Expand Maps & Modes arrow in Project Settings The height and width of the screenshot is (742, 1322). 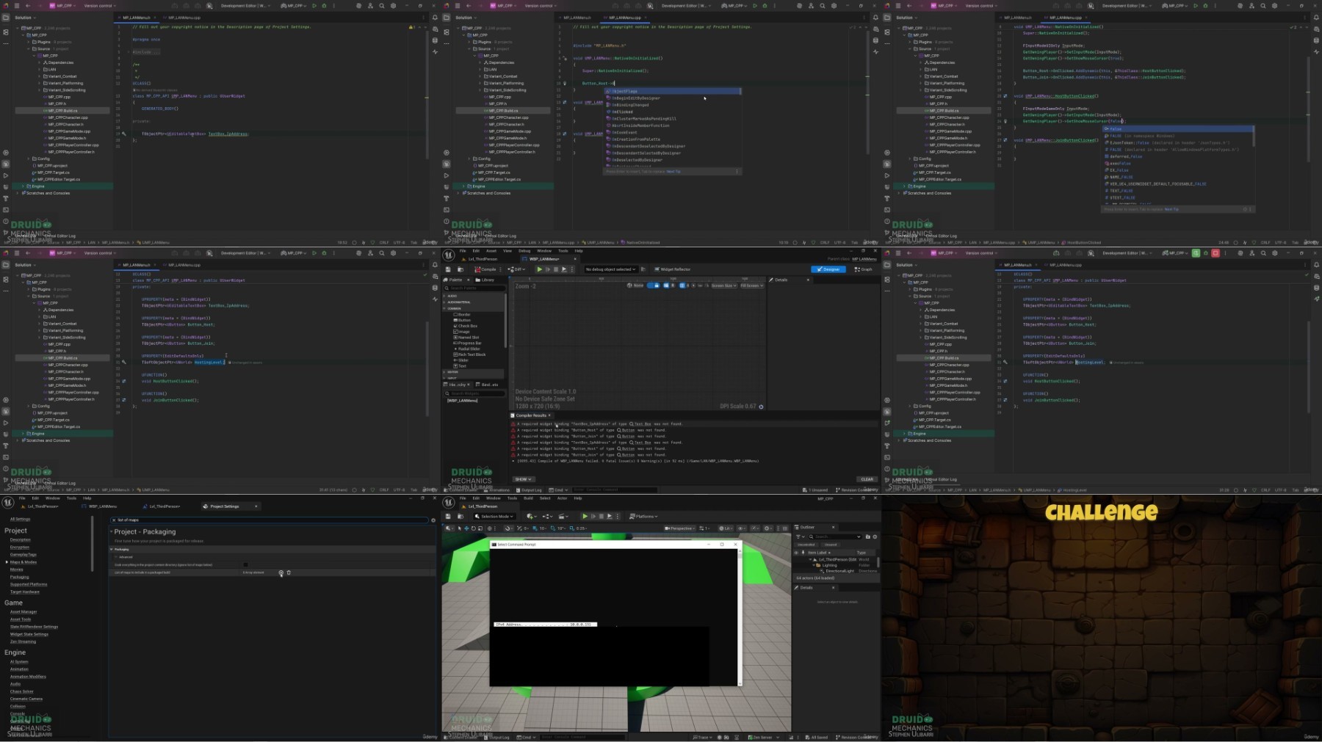pos(7,562)
